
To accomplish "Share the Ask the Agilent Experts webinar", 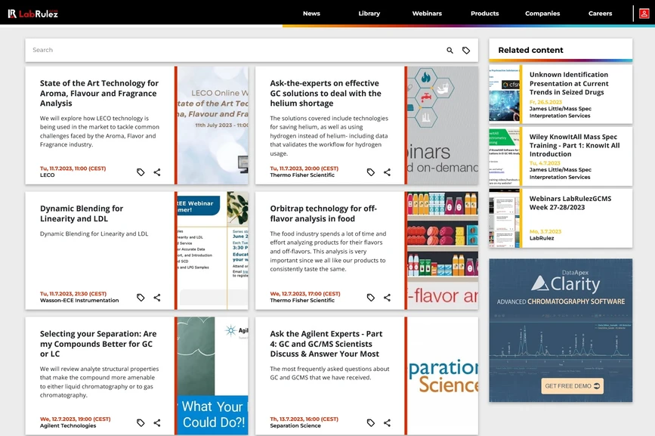I will click(388, 422).
